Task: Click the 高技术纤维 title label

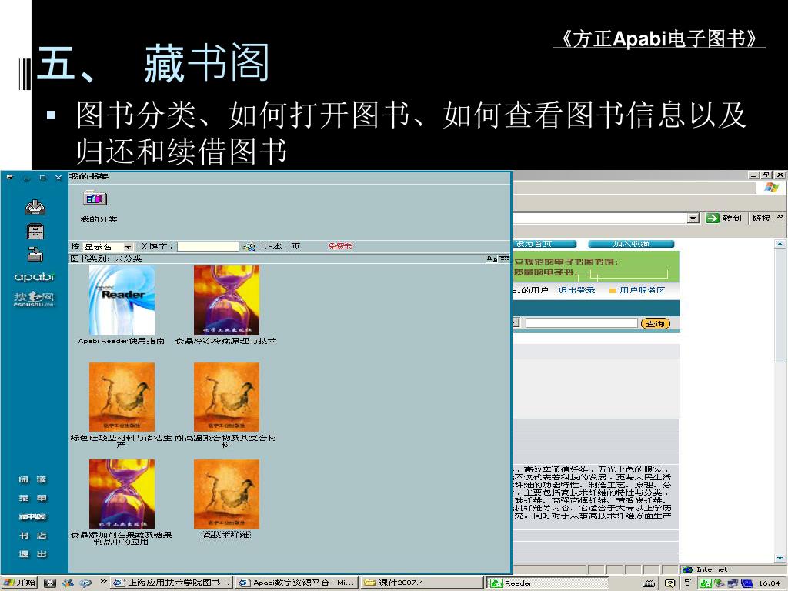Action: pos(226,535)
